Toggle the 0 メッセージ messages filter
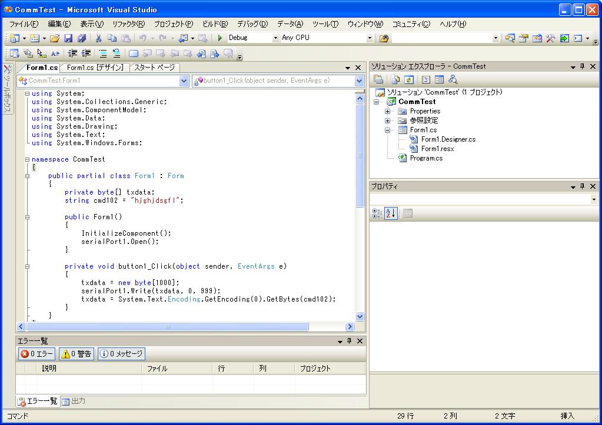The image size is (602, 425). (121, 354)
